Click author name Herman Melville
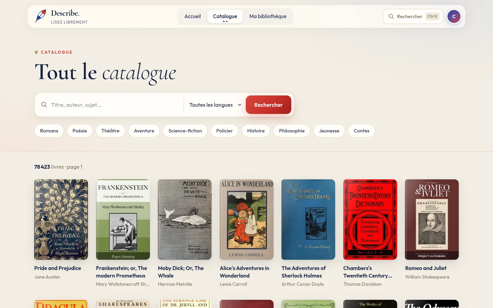Viewport: 493px width, 308px height. click(175, 284)
